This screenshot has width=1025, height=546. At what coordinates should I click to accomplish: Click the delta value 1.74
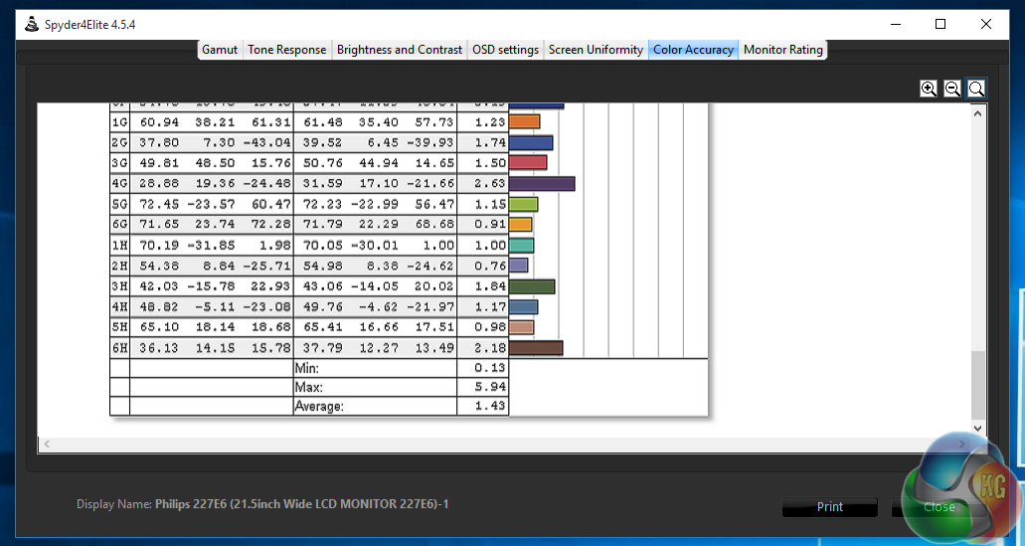point(490,142)
